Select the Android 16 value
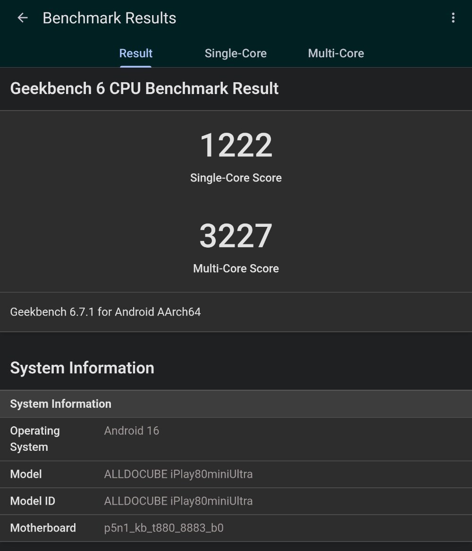The height and width of the screenshot is (551, 472). tap(132, 431)
